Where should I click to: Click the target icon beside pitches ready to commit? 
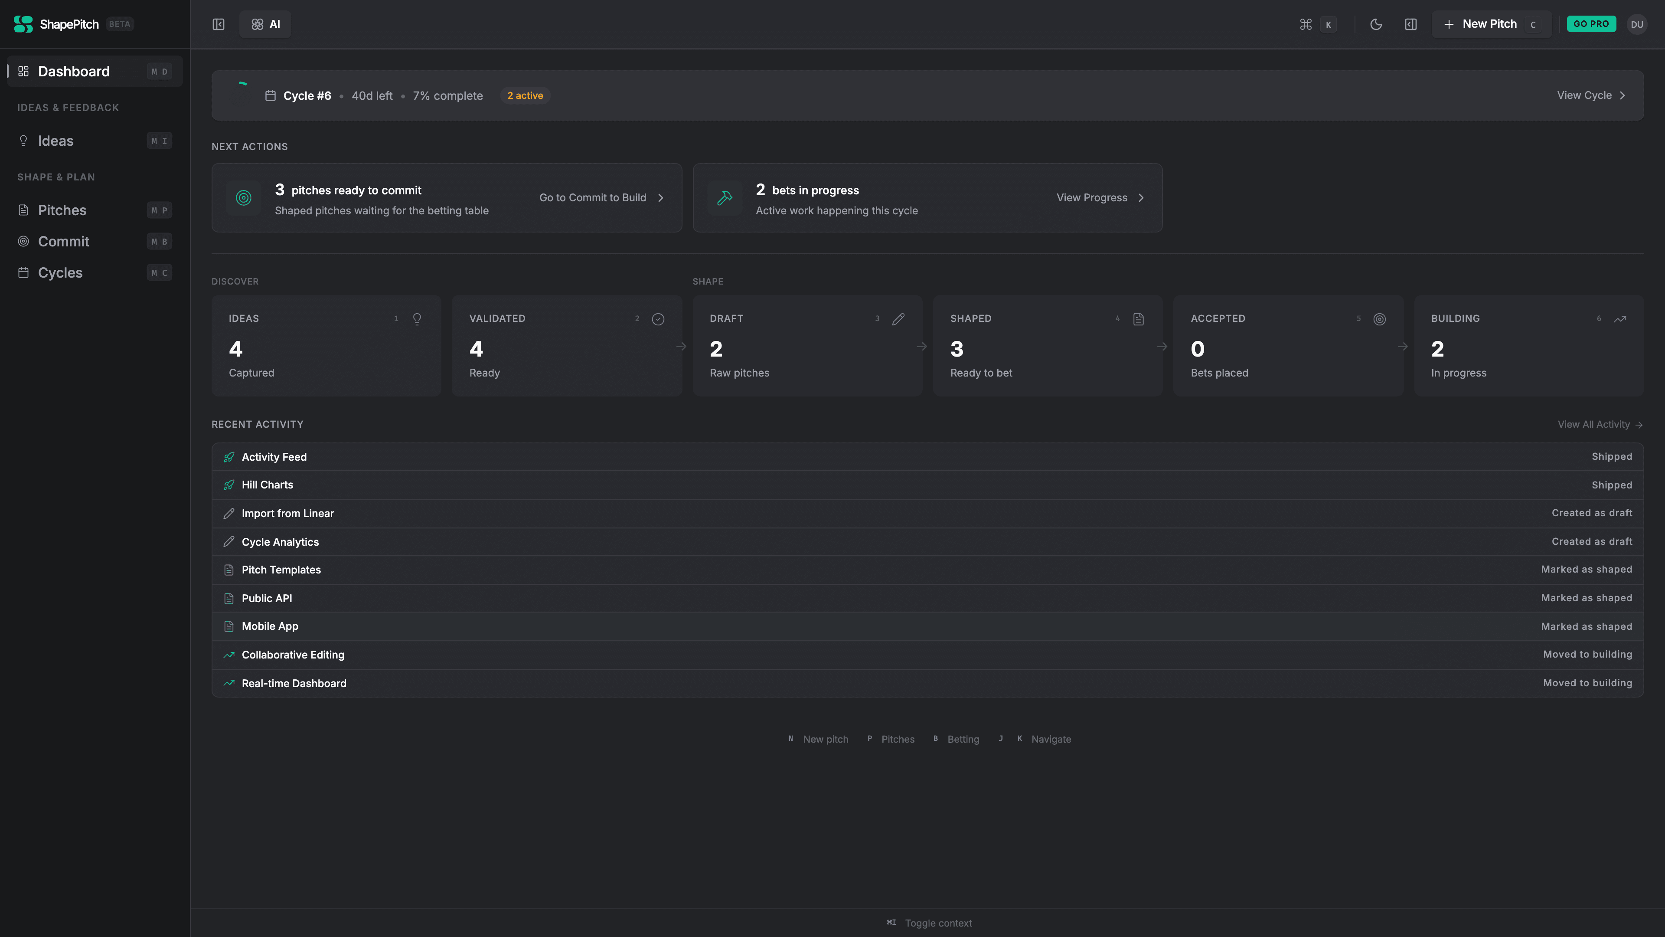tap(244, 198)
